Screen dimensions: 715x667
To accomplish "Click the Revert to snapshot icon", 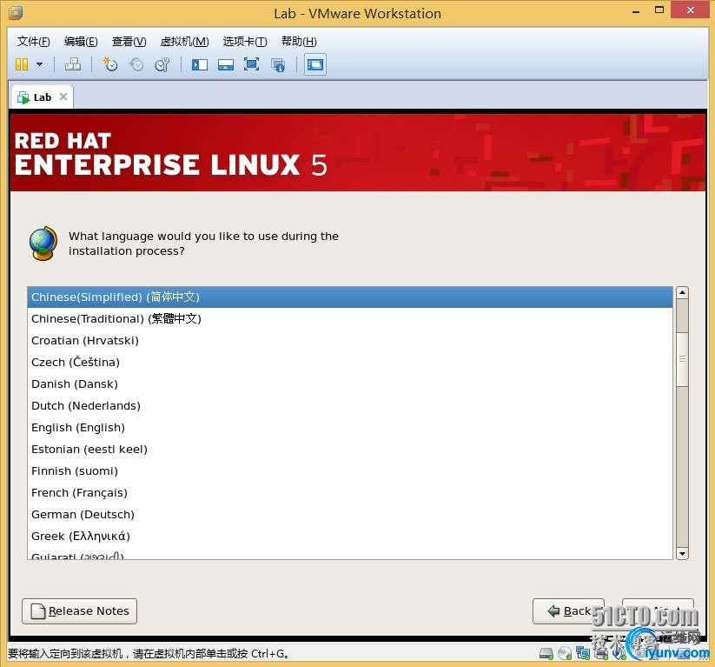I will [136, 64].
